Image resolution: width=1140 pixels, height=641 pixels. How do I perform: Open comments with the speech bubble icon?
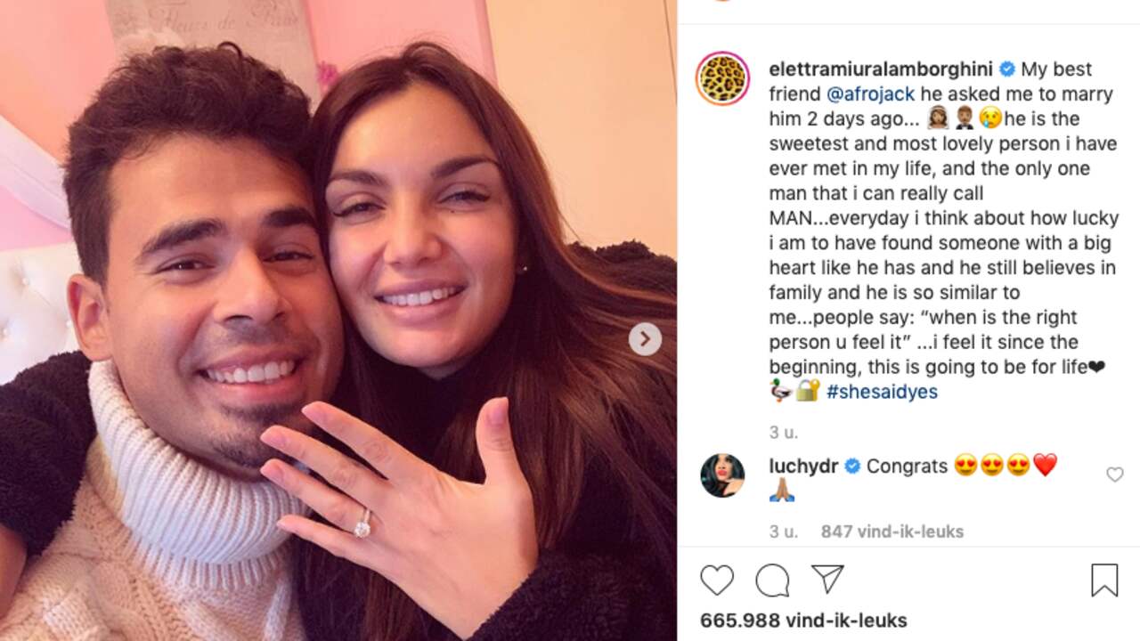(772, 580)
